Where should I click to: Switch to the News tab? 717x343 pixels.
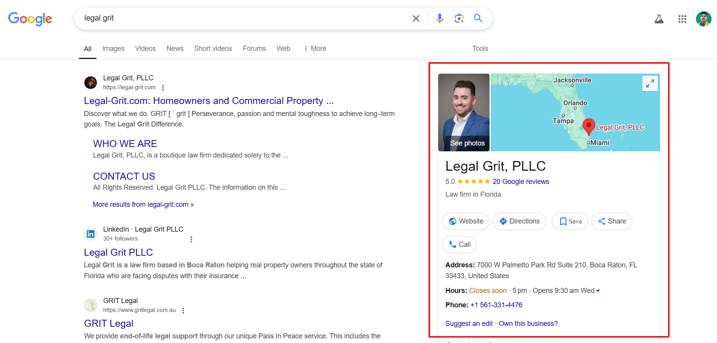click(175, 49)
